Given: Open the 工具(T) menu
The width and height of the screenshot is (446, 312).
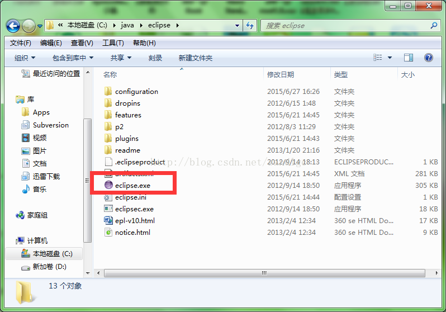Looking at the screenshot, I should (x=113, y=43).
